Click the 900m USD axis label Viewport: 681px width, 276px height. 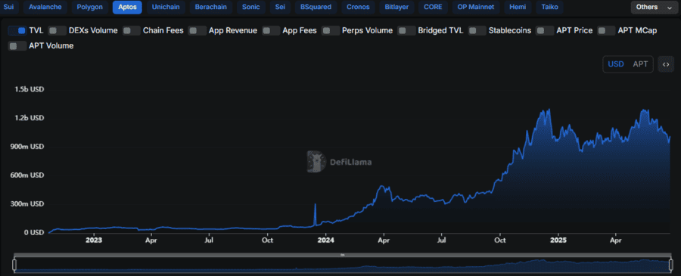[x=28, y=147]
